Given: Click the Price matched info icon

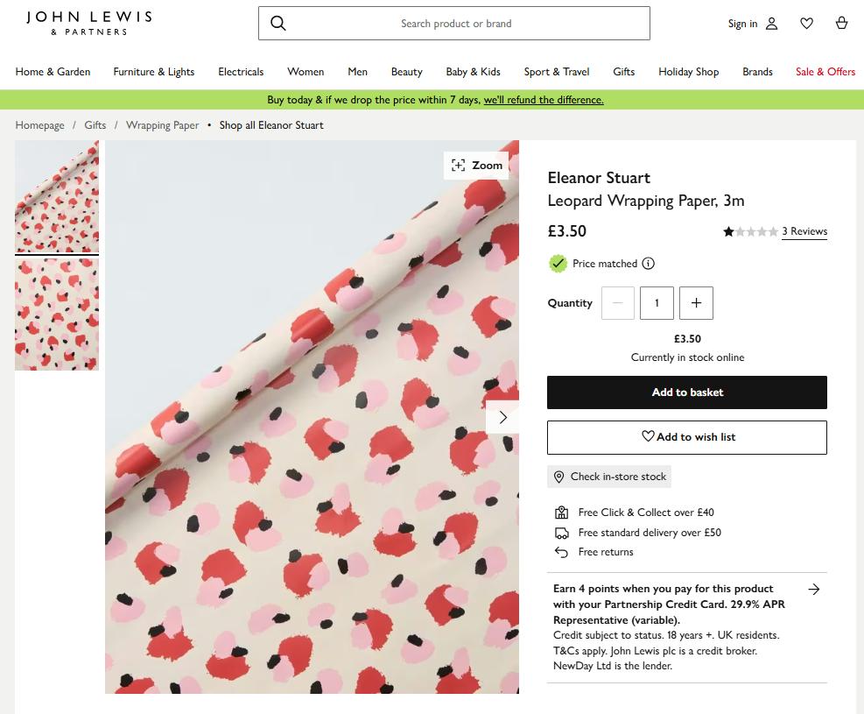Looking at the screenshot, I should [x=649, y=264].
